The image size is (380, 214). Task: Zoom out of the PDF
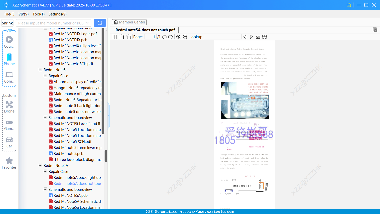pyautogui.click(x=185, y=37)
